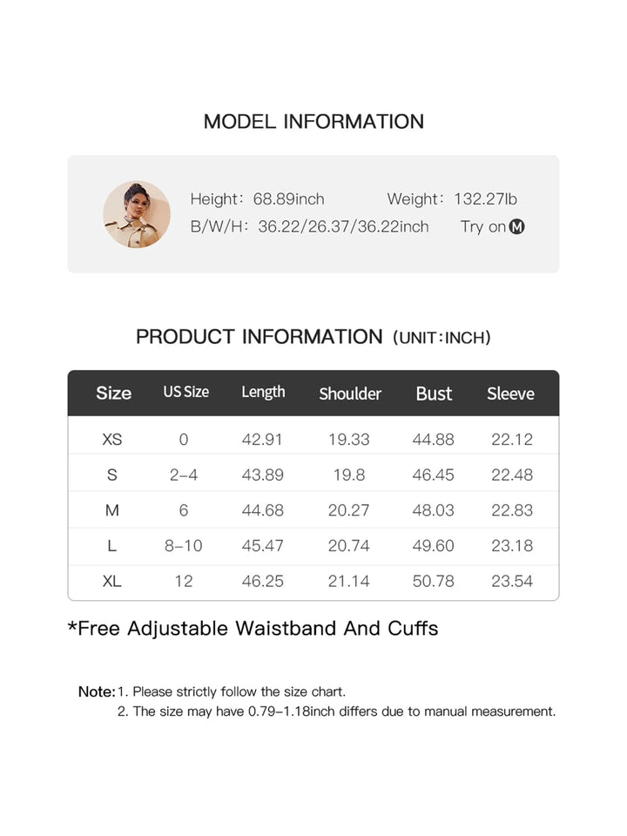Click the 42.91 length value
Viewport: 627px width, 836px height.
[262, 440]
